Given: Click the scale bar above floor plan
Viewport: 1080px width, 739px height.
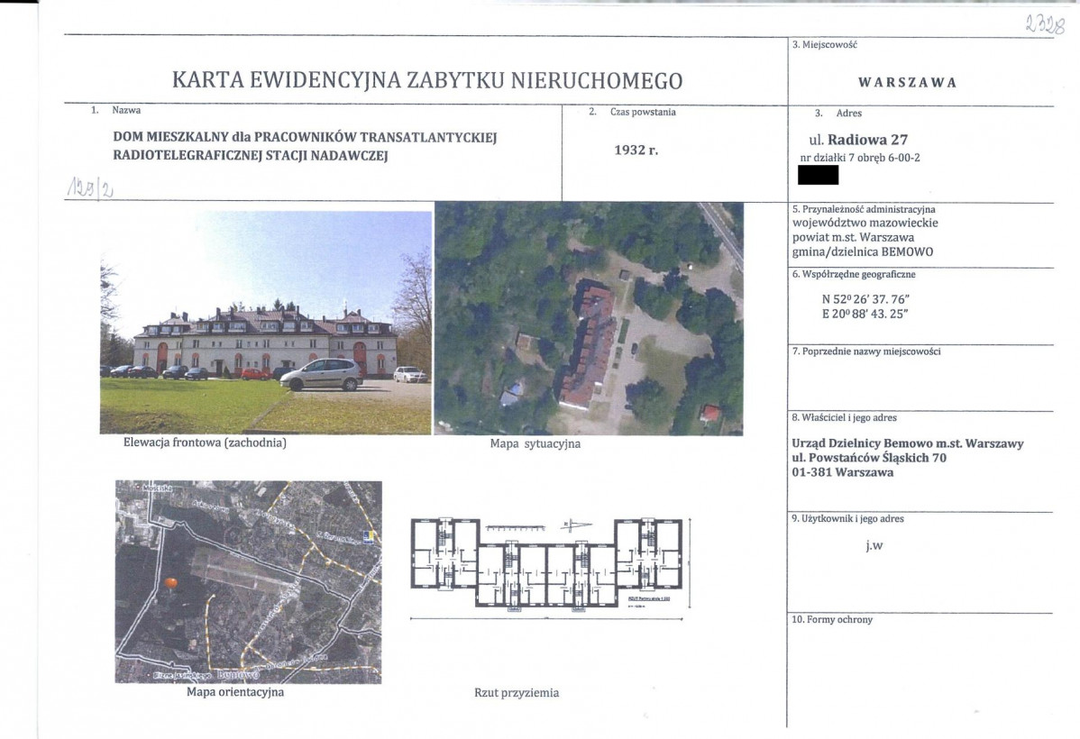Looking at the screenshot, I should point(515,528).
